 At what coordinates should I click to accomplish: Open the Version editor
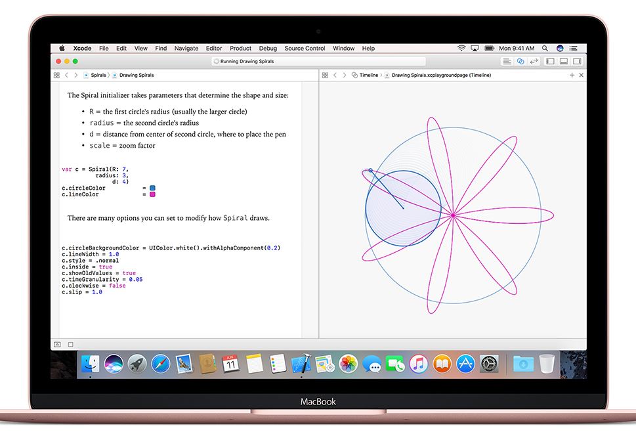[x=534, y=61]
